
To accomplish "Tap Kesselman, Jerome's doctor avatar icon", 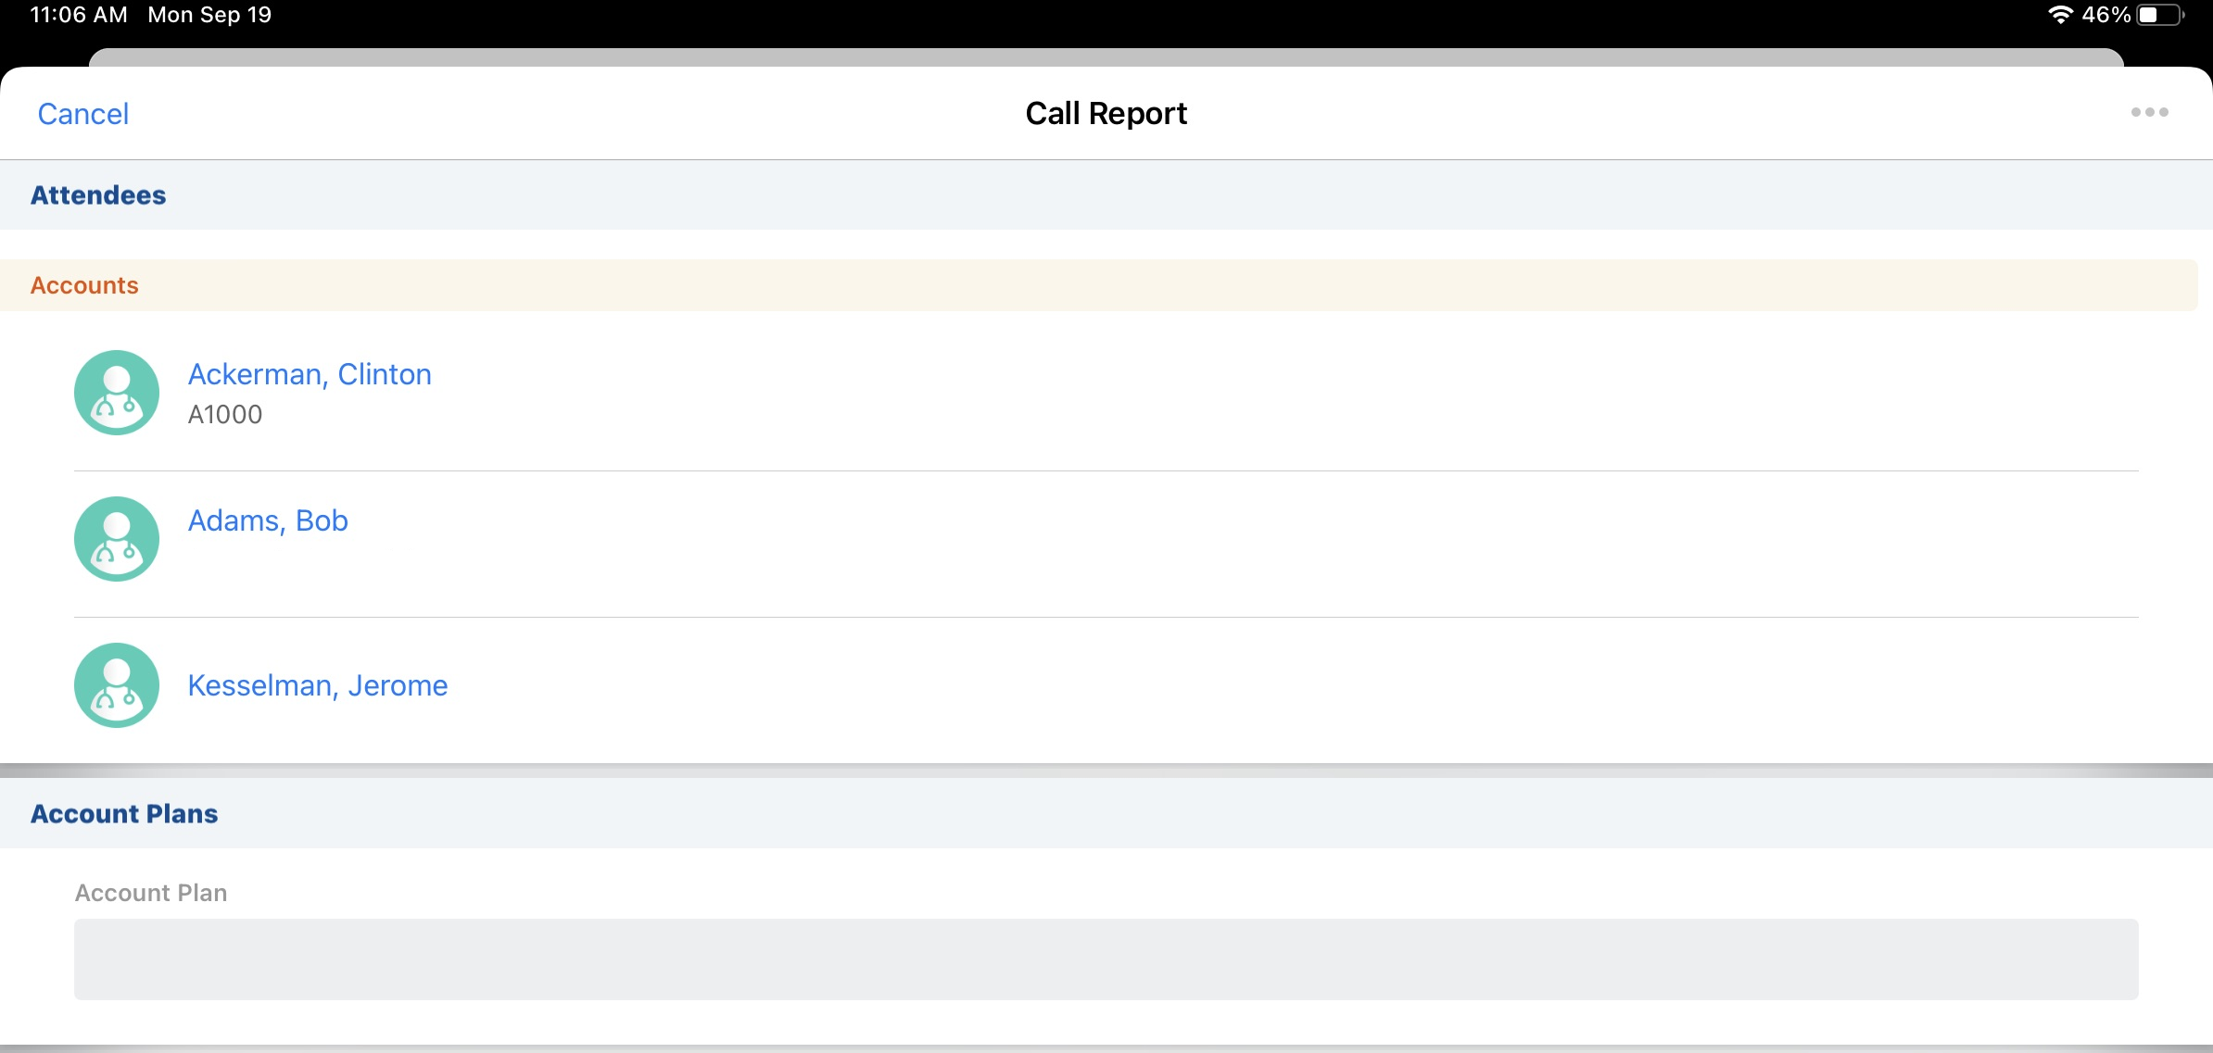I will [x=117, y=685].
